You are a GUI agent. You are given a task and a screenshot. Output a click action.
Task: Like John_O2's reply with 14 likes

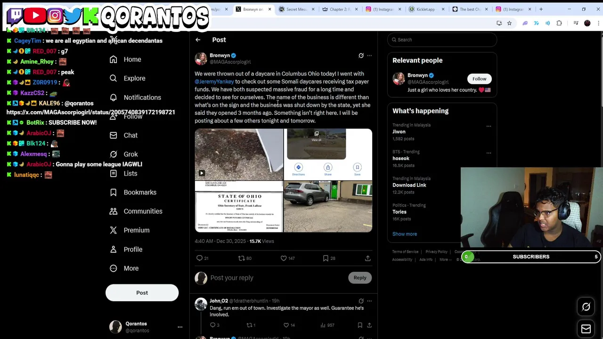[x=289, y=325]
